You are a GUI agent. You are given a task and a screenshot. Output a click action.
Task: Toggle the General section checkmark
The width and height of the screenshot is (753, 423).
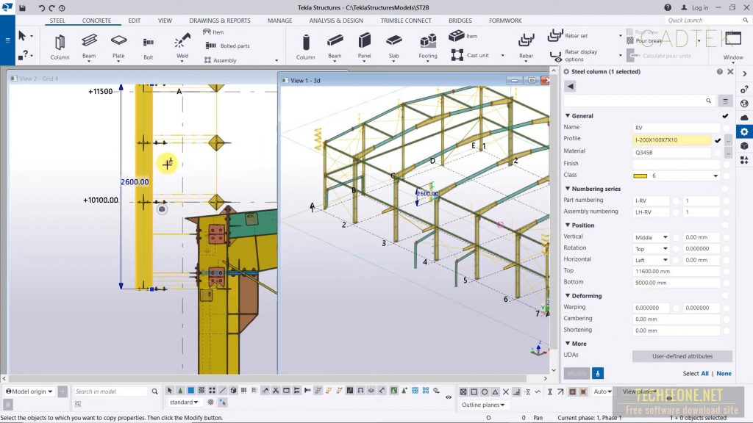725,116
